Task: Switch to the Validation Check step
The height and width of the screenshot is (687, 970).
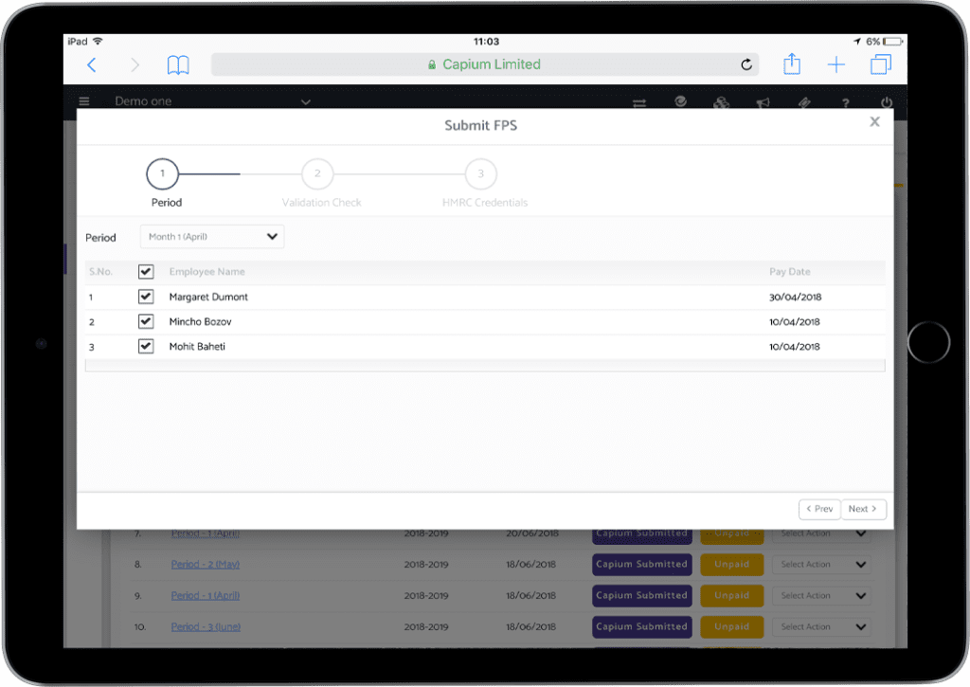Action: click(x=316, y=173)
